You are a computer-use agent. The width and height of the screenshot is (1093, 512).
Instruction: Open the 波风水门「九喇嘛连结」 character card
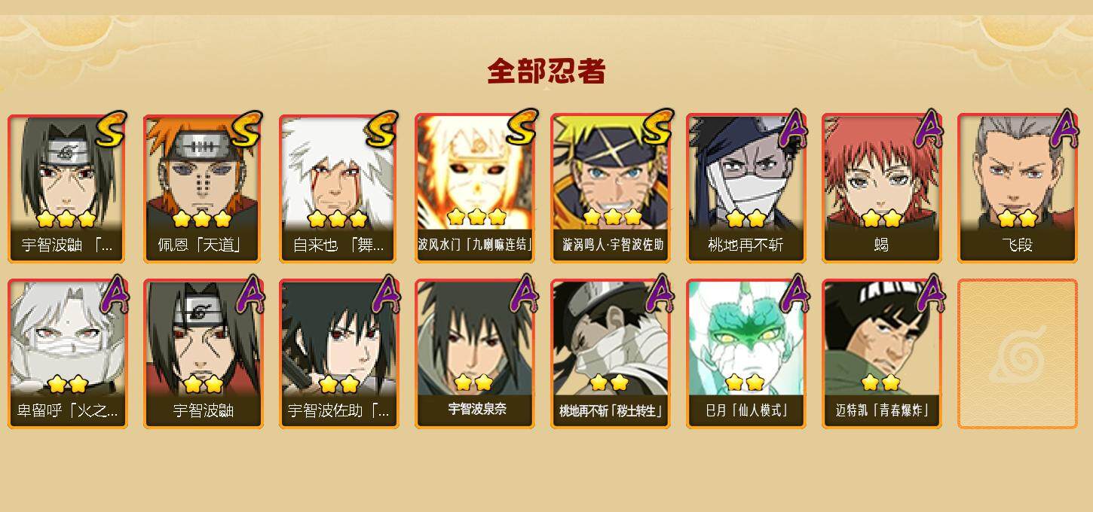(x=474, y=188)
